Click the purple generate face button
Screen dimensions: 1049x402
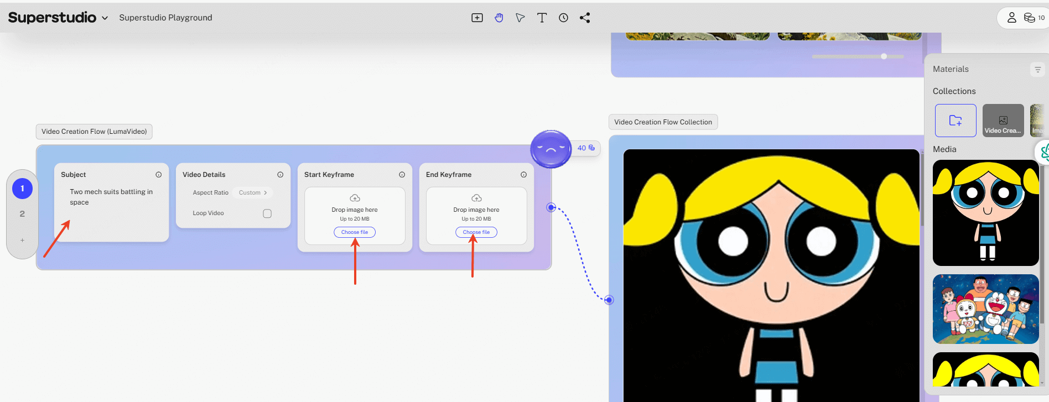551,149
